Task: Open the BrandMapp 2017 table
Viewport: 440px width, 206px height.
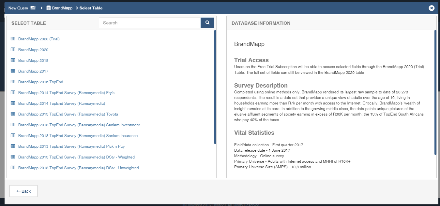Action: pos(33,71)
